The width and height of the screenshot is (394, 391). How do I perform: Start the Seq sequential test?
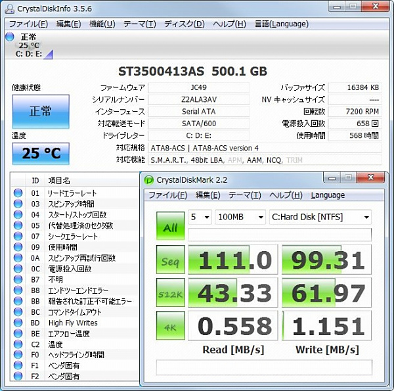pos(170,260)
